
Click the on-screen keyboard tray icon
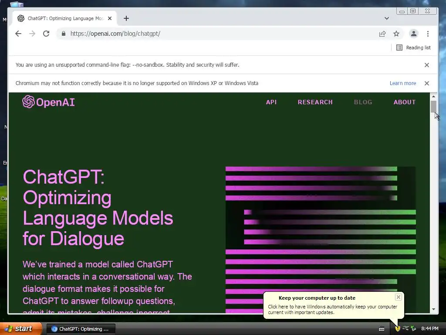pos(382,329)
